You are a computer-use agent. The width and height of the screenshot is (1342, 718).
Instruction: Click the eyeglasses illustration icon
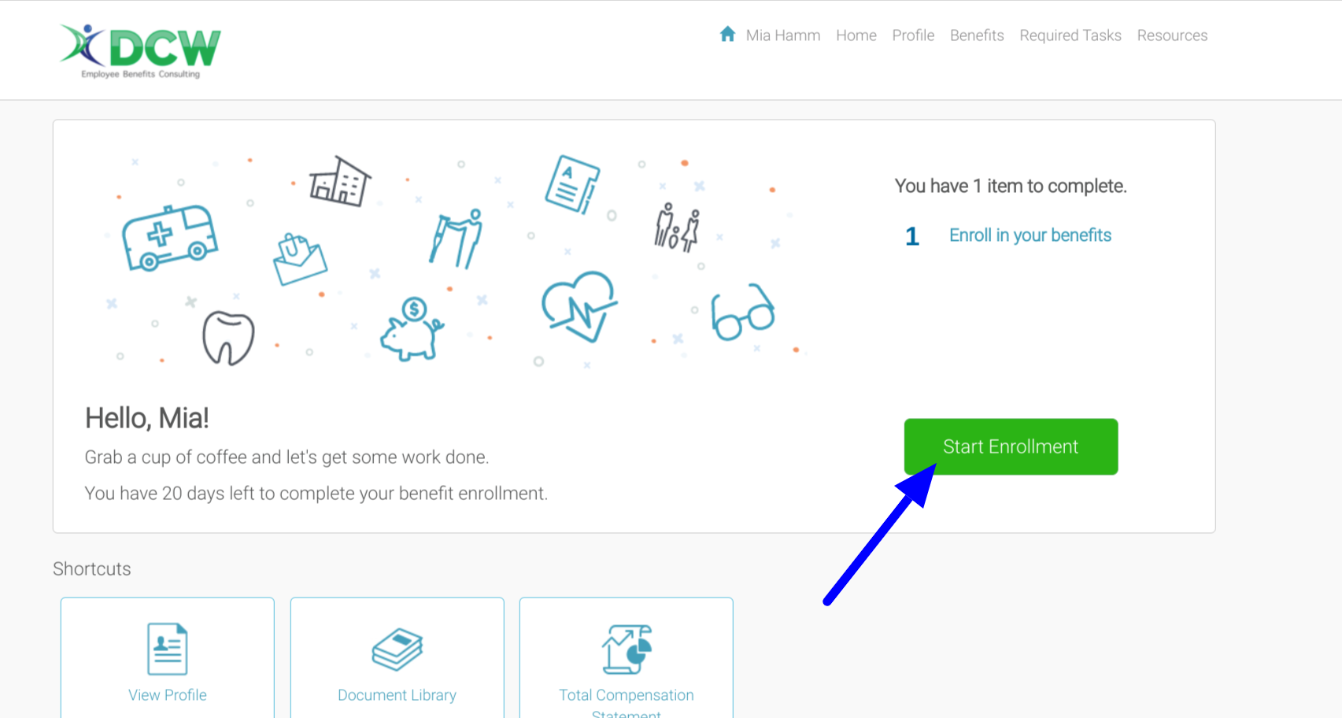(x=742, y=312)
